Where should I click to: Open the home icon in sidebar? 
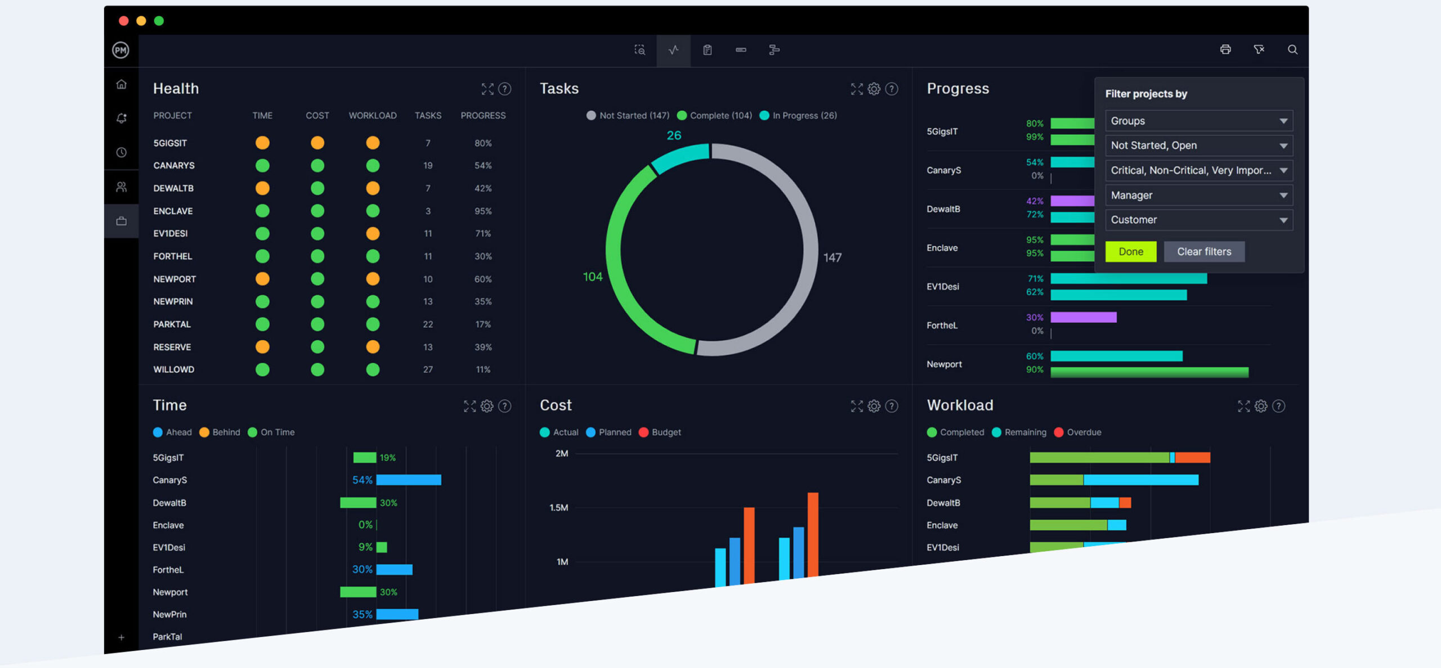point(121,84)
